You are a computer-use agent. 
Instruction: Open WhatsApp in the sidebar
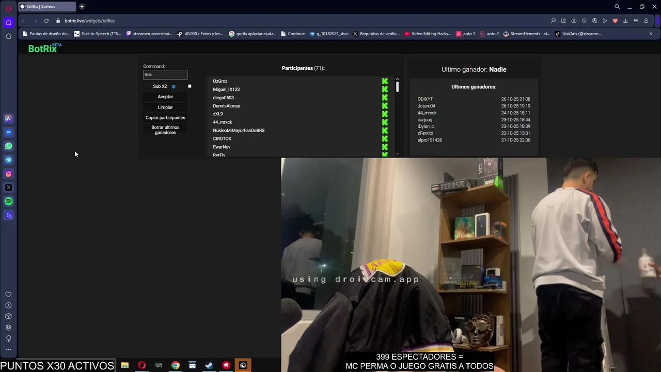pos(8,146)
